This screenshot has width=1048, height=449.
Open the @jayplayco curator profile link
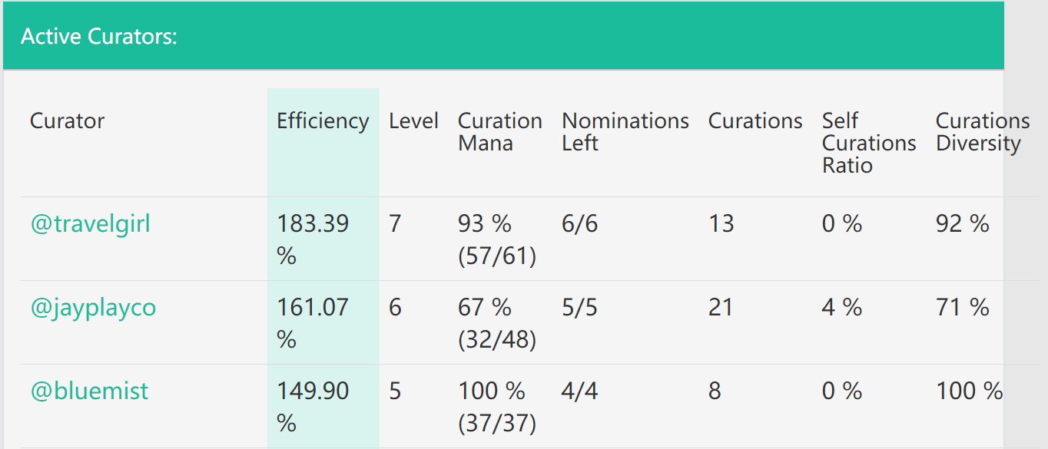93,308
